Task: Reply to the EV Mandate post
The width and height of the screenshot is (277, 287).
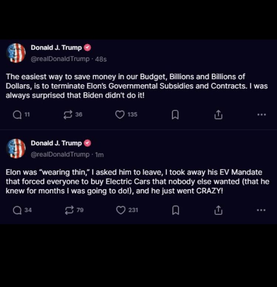Action: pos(17,210)
